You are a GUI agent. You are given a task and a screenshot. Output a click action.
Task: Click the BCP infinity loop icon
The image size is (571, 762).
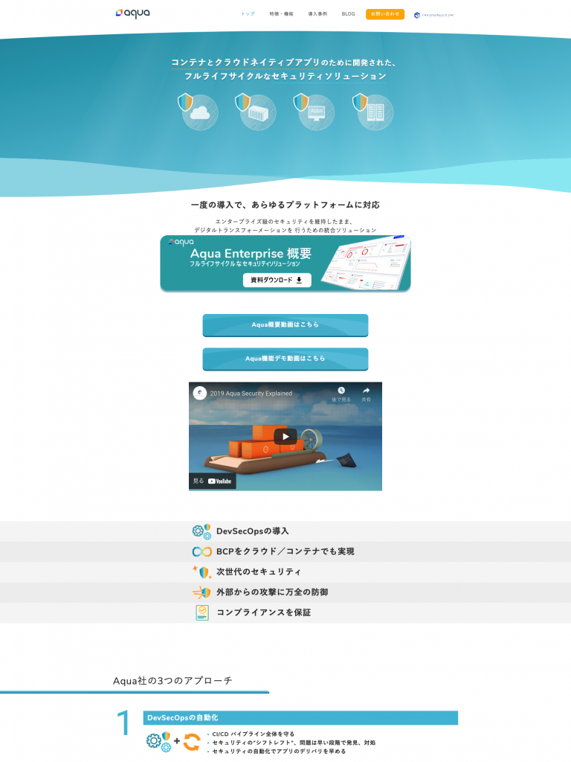click(x=202, y=551)
